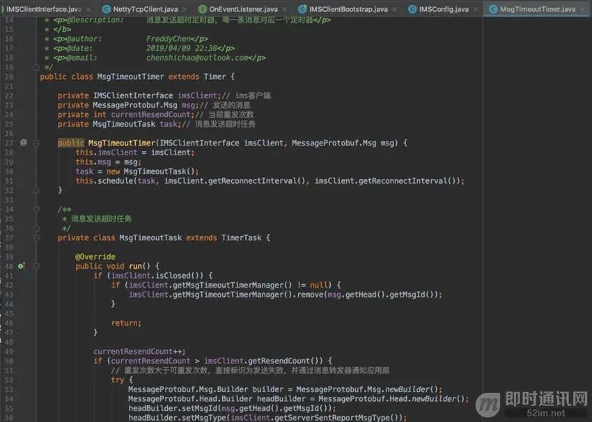Click the @Override annotation on line 39
The width and height of the screenshot is (592, 422).
point(95,257)
